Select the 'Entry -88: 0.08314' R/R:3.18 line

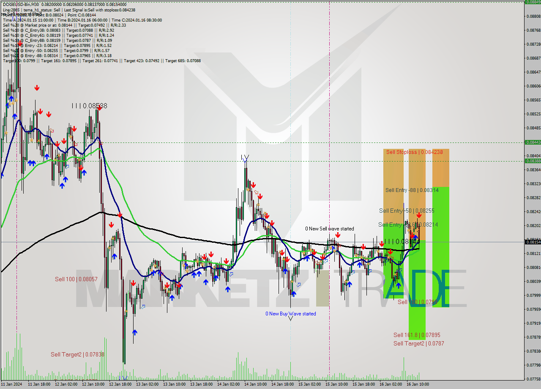[x=57, y=55]
